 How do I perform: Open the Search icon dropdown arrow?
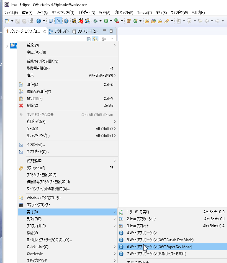pos(172,21)
